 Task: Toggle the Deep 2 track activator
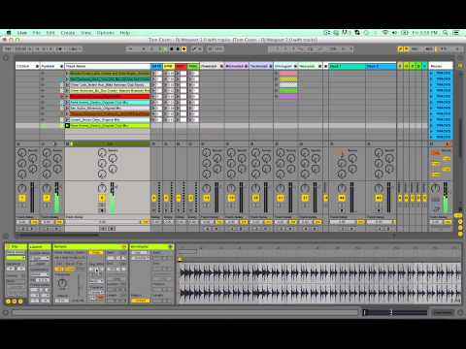click(x=379, y=198)
